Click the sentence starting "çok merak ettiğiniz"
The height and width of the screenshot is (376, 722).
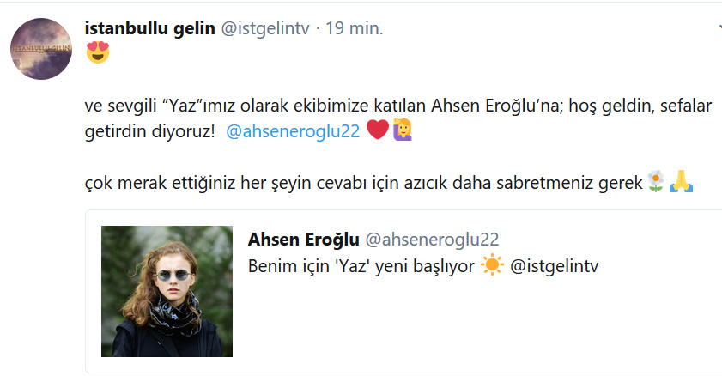tap(363, 183)
